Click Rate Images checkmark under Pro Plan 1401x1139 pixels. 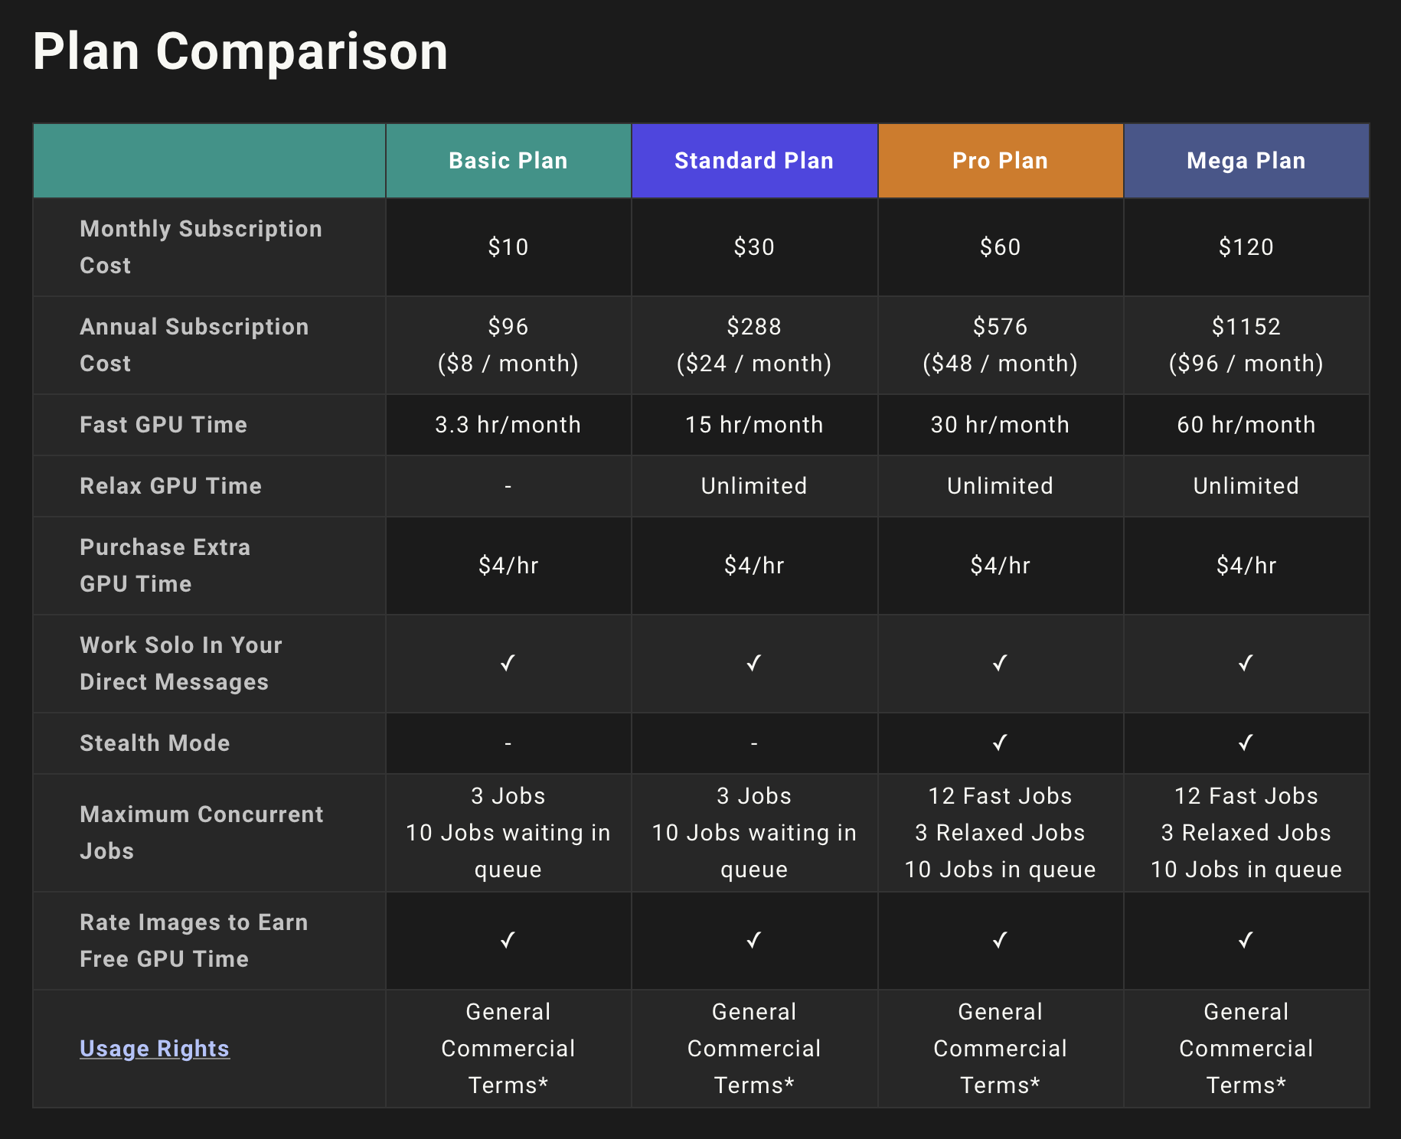(1000, 940)
